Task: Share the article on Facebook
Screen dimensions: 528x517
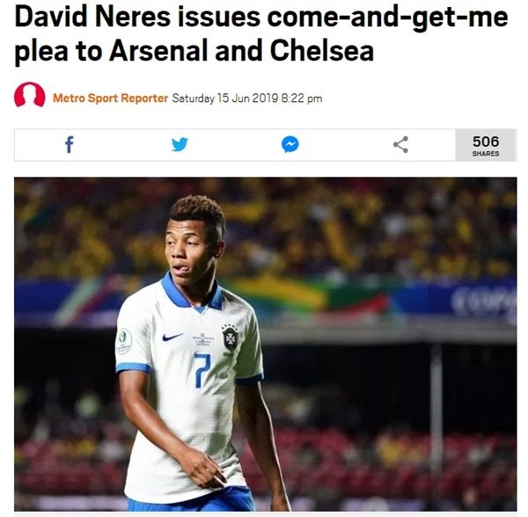Action: point(70,145)
